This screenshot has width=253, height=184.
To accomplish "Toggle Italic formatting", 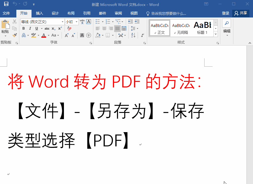I will pyautogui.click(x=30, y=28).
